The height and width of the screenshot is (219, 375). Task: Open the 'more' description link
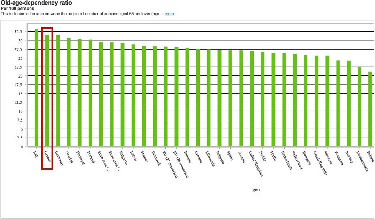click(x=169, y=14)
